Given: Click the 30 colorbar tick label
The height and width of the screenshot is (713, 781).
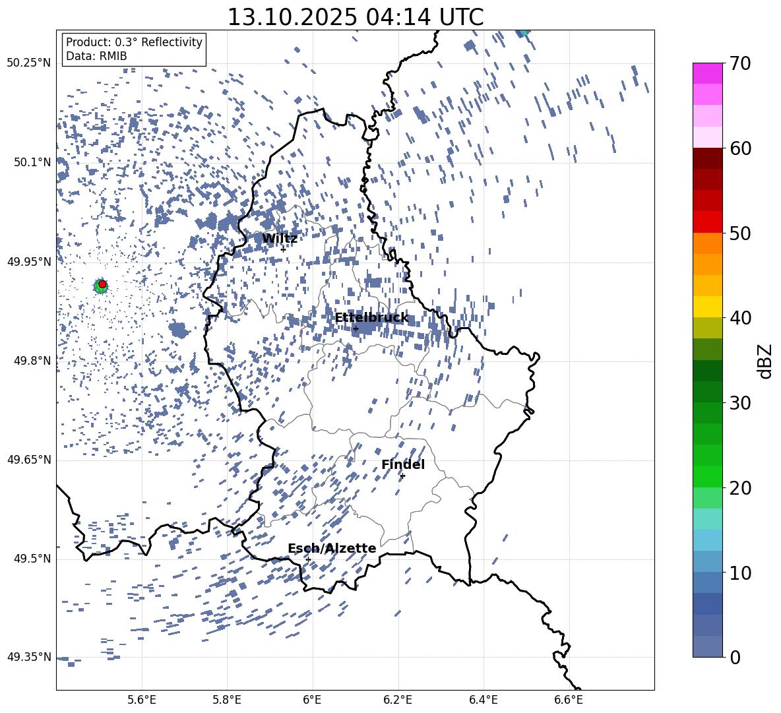Looking at the screenshot, I should (x=740, y=403).
